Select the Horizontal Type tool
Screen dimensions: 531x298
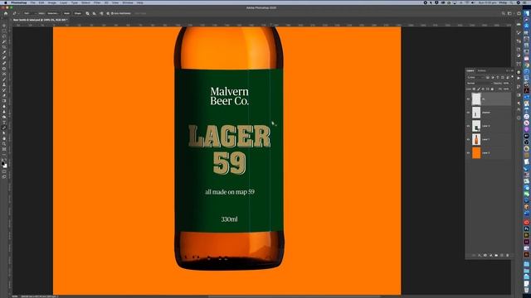coord(4,123)
